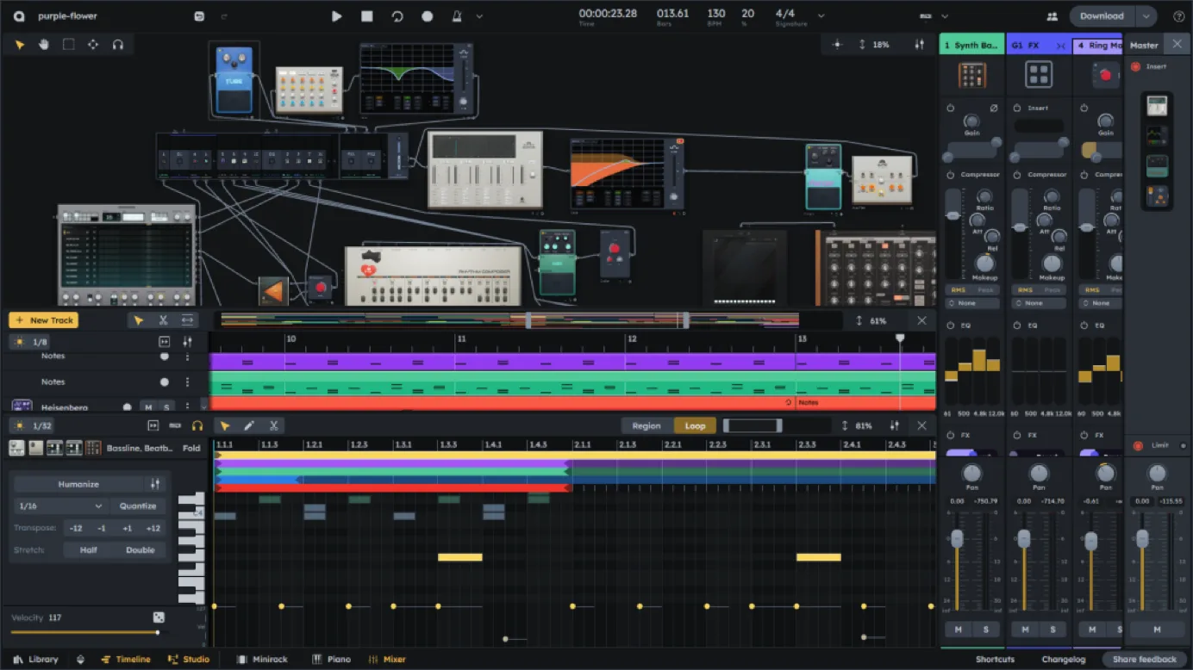Open the dropdown next to the metronome
The width and height of the screenshot is (1193, 670).
tap(479, 16)
